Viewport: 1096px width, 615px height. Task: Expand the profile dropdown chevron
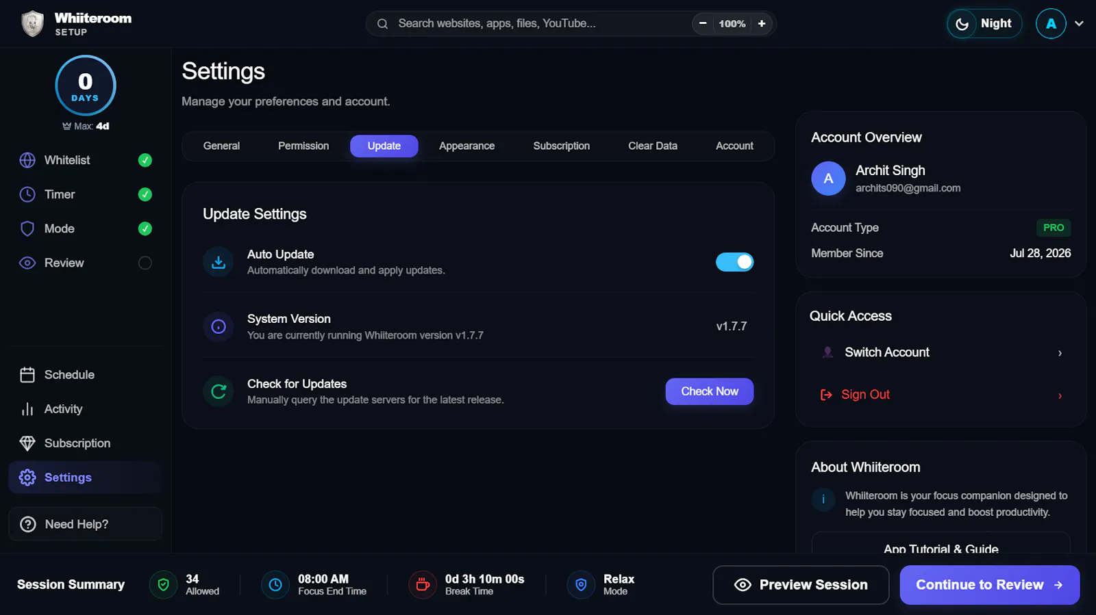coord(1079,24)
